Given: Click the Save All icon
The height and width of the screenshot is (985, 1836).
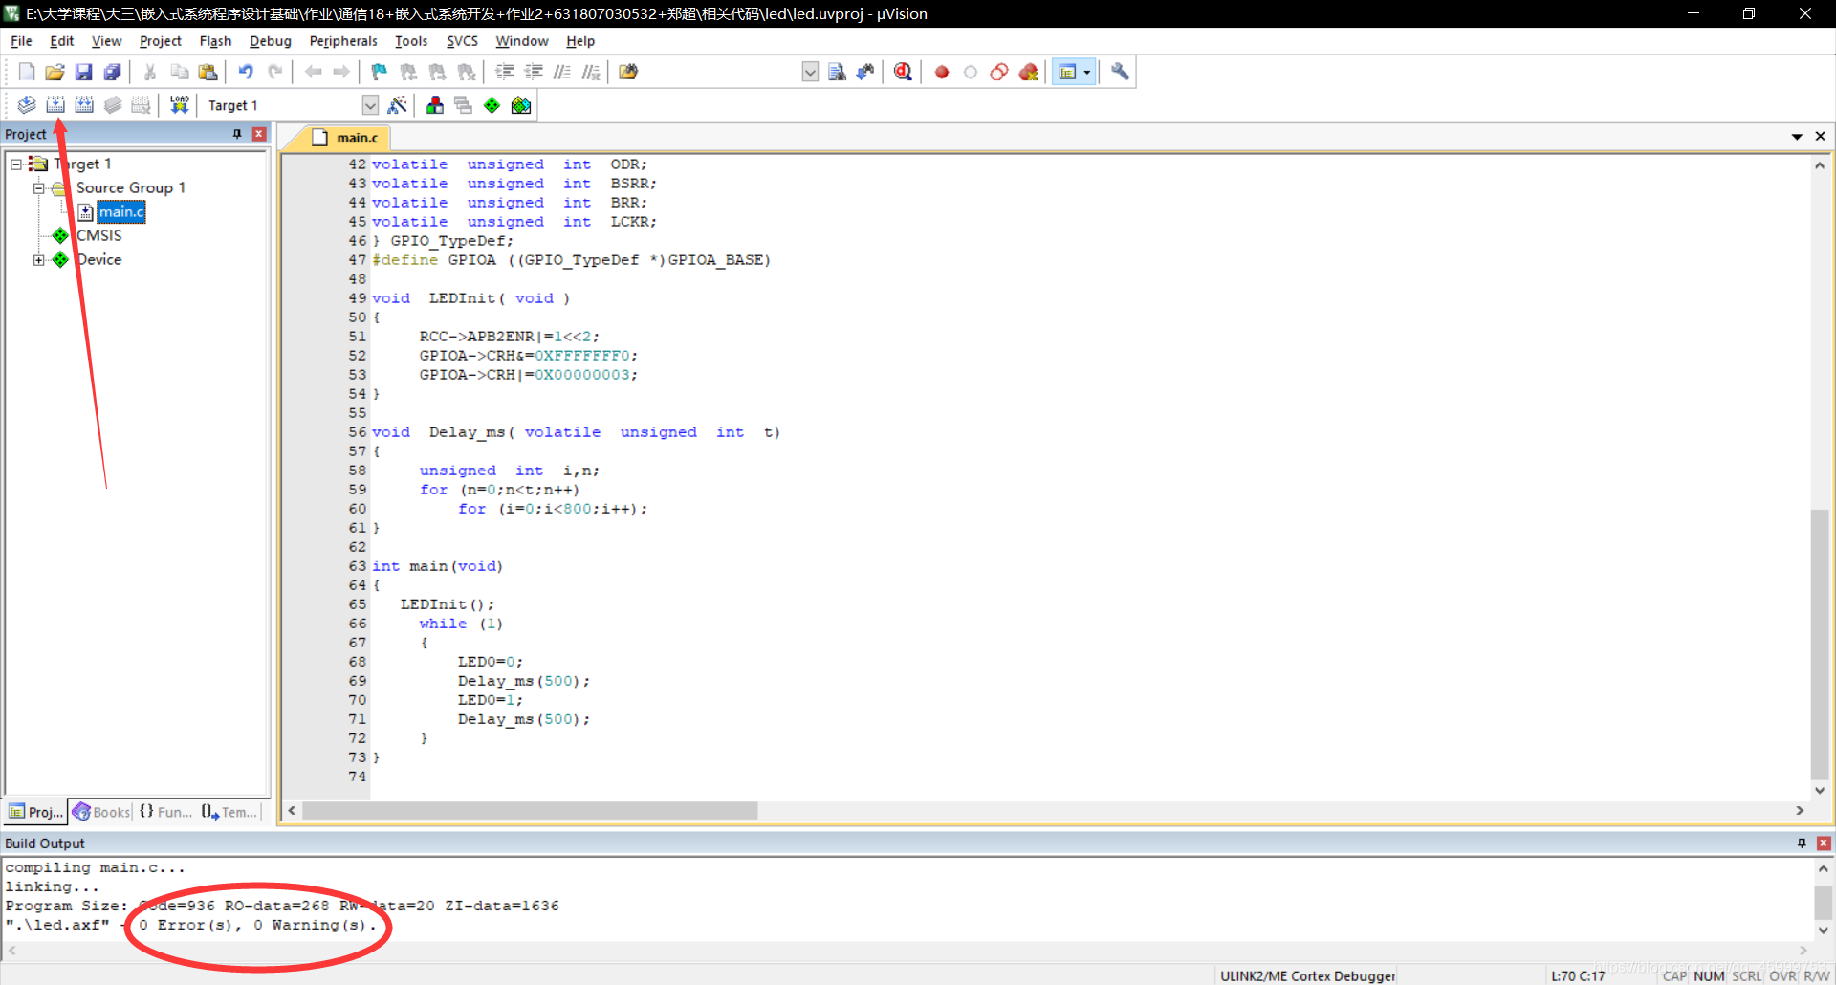Looking at the screenshot, I should (113, 72).
